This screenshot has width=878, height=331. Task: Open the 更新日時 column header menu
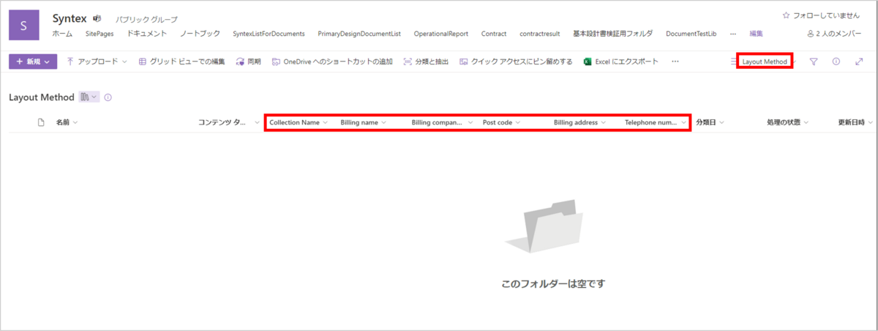(855, 122)
